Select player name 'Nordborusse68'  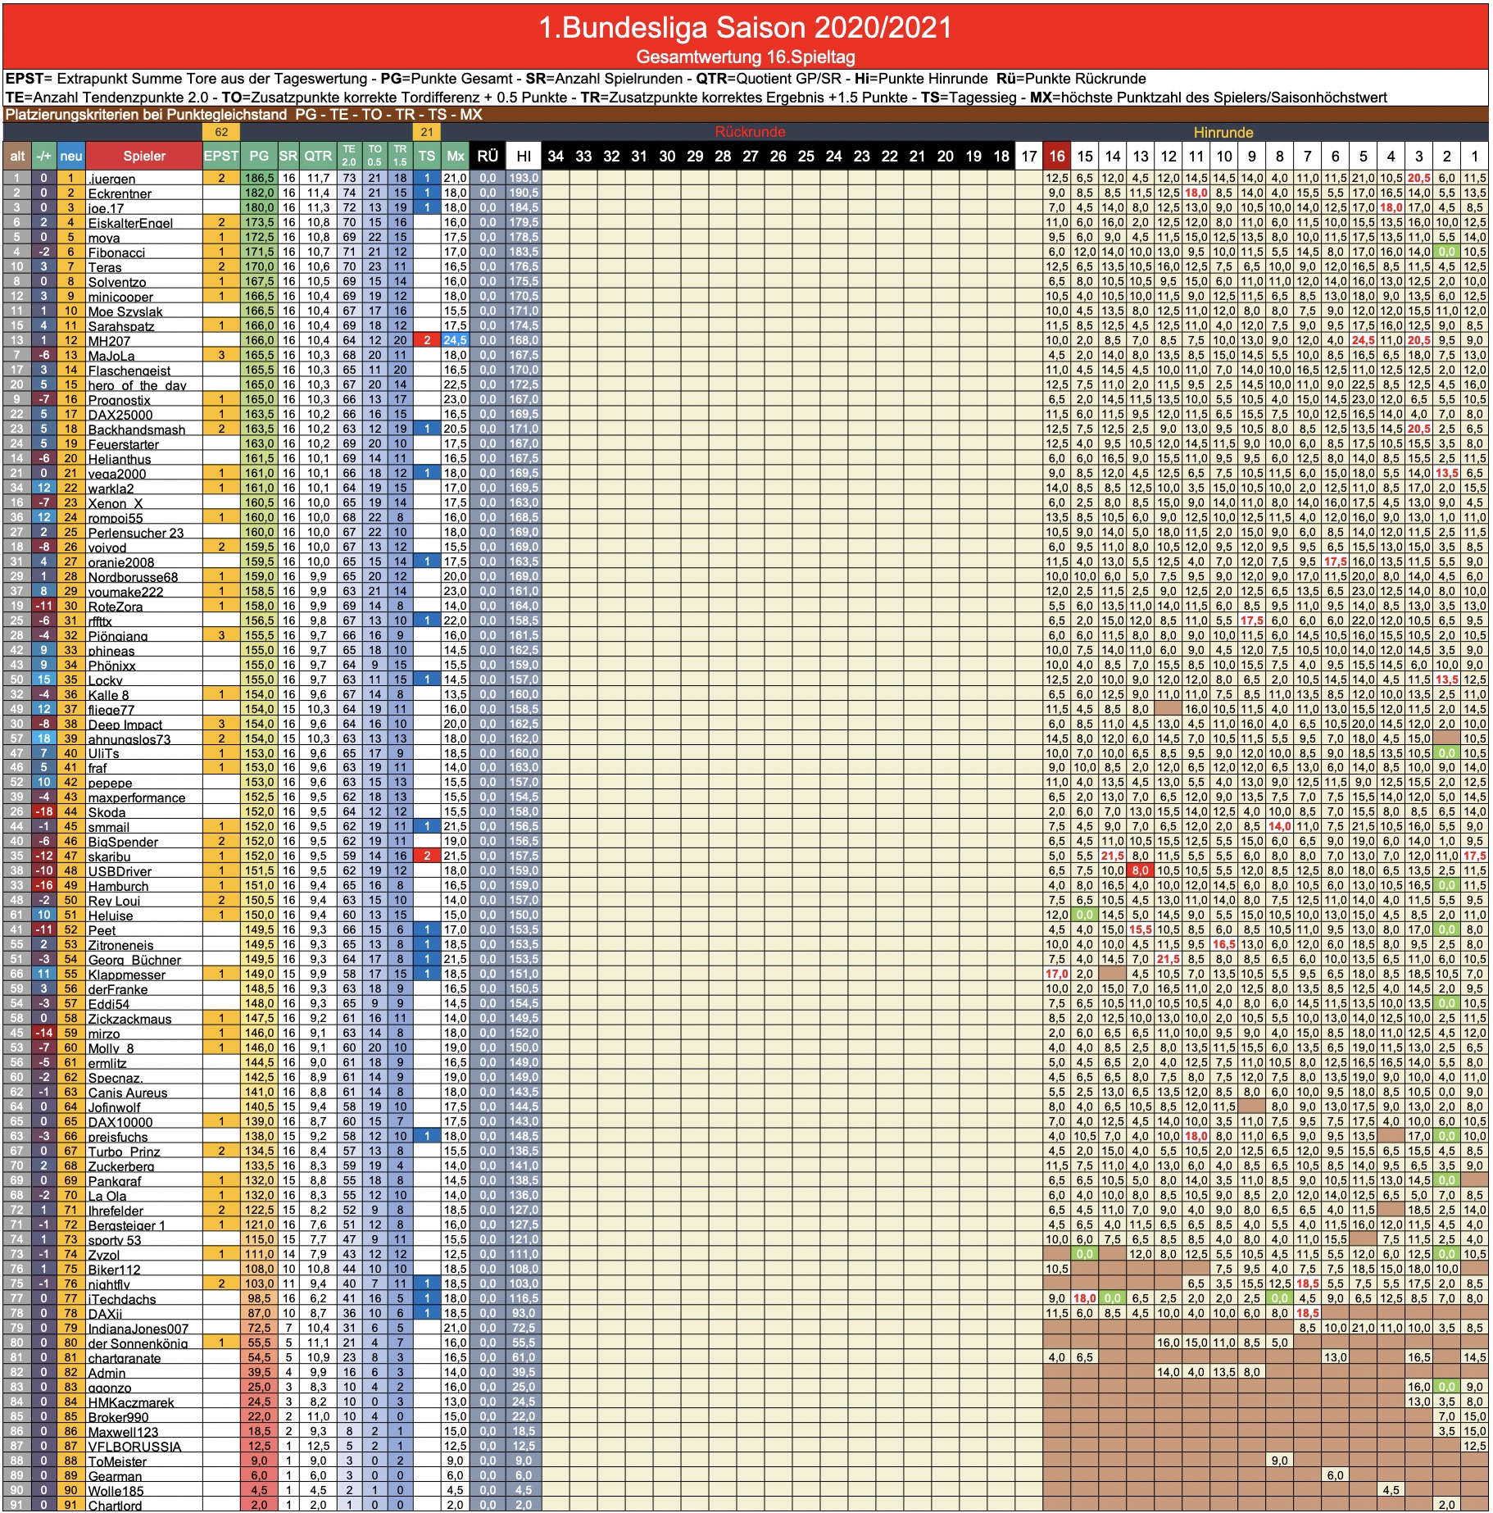(133, 577)
